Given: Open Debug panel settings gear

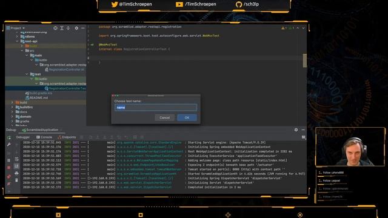Looking at the screenshot, I should click(x=296, y=130).
